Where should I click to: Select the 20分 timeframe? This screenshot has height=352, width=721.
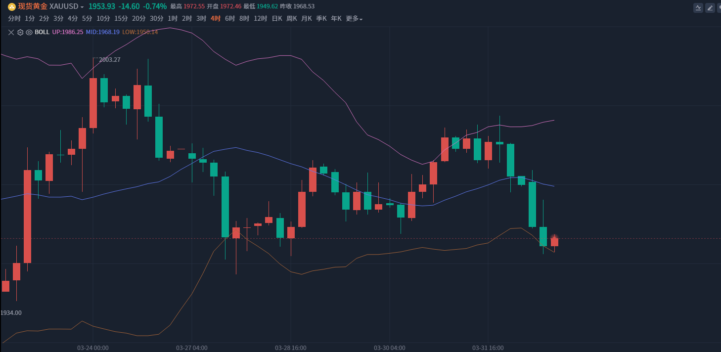click(139, 19)
